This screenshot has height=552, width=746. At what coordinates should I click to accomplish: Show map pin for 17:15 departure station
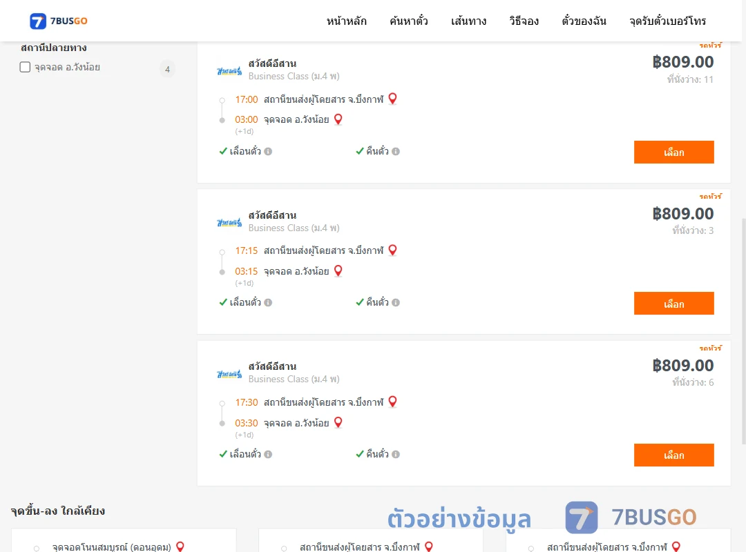coord(392,250)
